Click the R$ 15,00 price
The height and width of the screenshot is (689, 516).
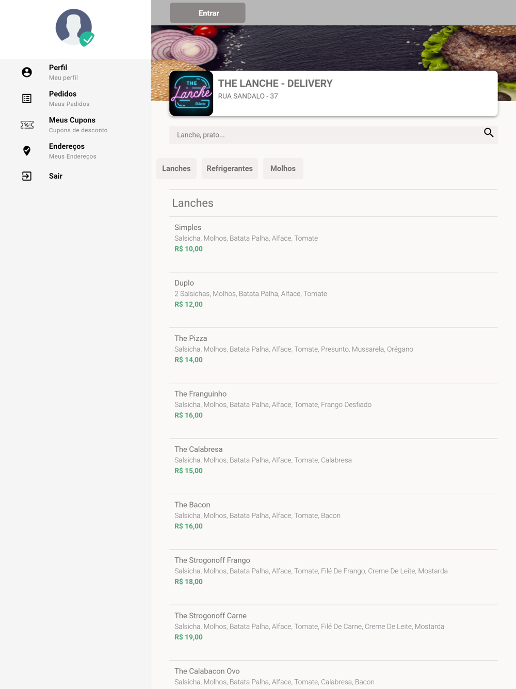pos(188,471)
